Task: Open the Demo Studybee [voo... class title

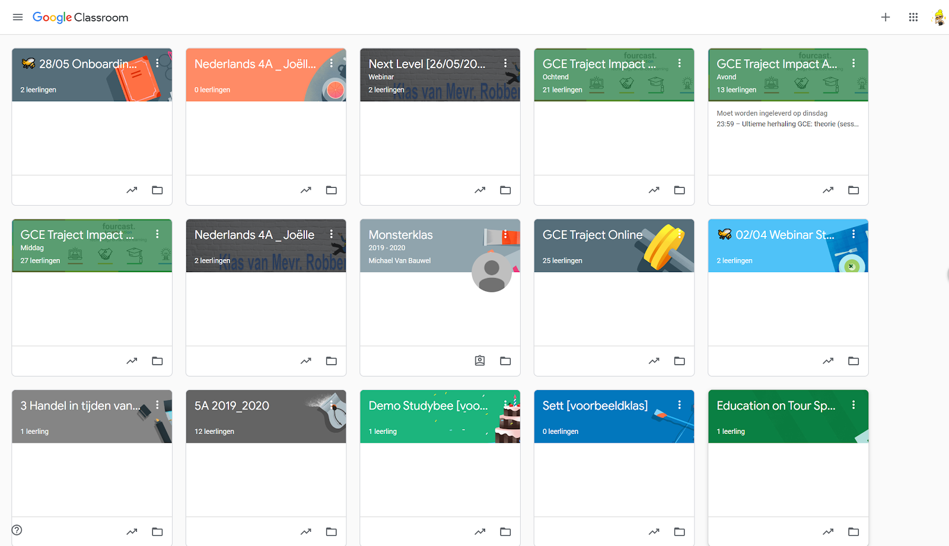Action: [x=428, y=405]
